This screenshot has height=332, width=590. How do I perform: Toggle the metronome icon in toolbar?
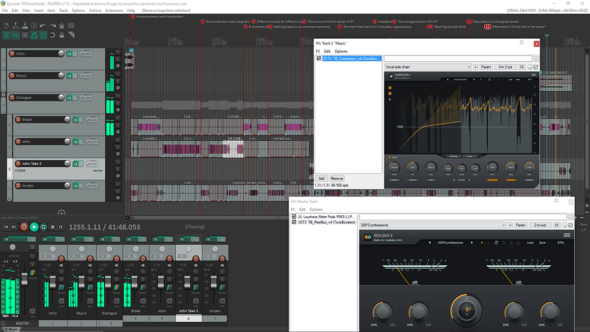(62, 26)
